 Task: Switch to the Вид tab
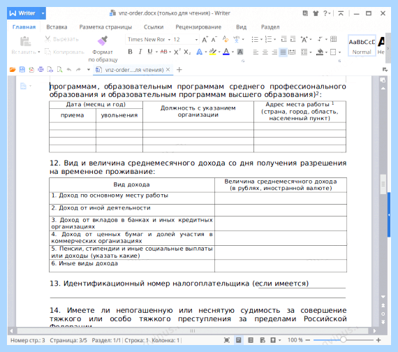[x=241, y=27]
